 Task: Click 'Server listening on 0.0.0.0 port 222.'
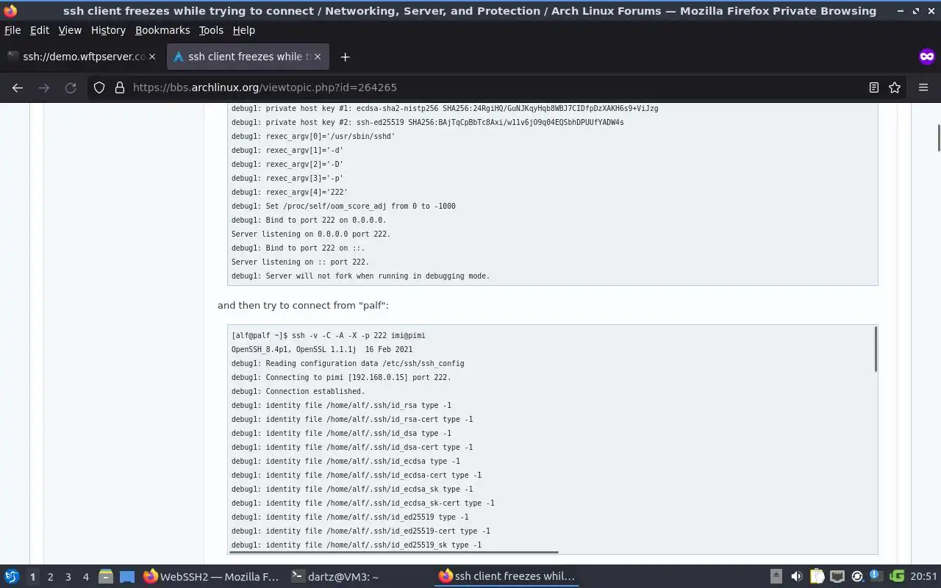pyautogui.click(x=311, y=234)
